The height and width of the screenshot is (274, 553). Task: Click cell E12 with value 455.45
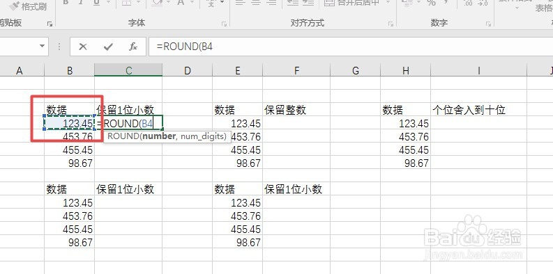point(237,229)
